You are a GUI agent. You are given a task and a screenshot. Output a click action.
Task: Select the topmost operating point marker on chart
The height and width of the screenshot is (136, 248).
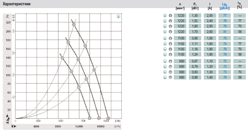(74, 25)
